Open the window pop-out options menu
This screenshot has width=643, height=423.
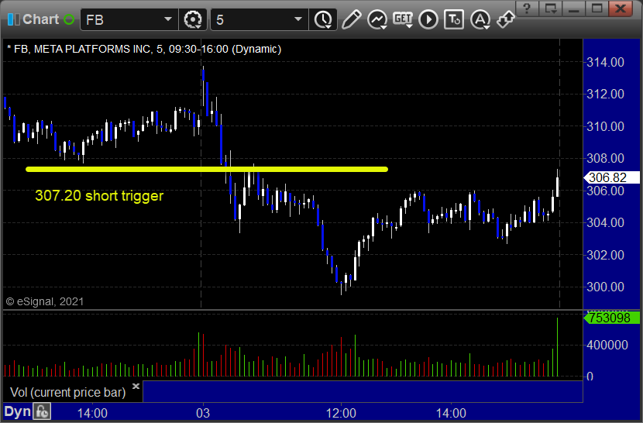(550, 9)
